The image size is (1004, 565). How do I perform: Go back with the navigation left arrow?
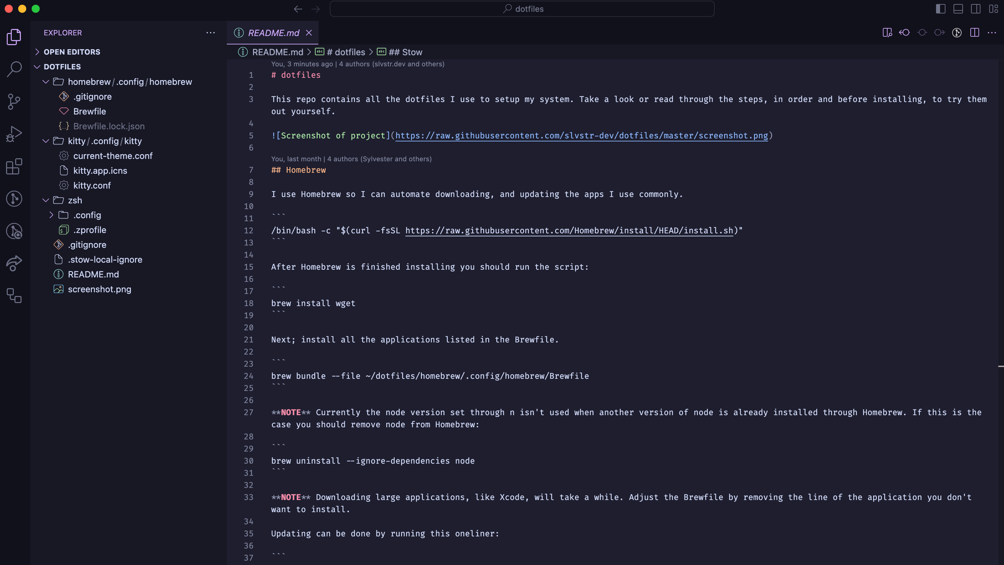click(x=298, y=9)
